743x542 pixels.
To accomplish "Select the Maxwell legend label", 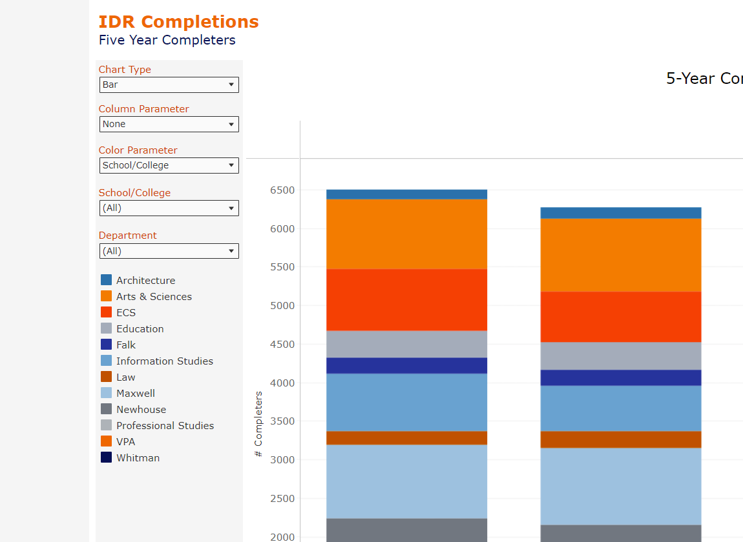I will pyautogui.click(x=136, y=394).
